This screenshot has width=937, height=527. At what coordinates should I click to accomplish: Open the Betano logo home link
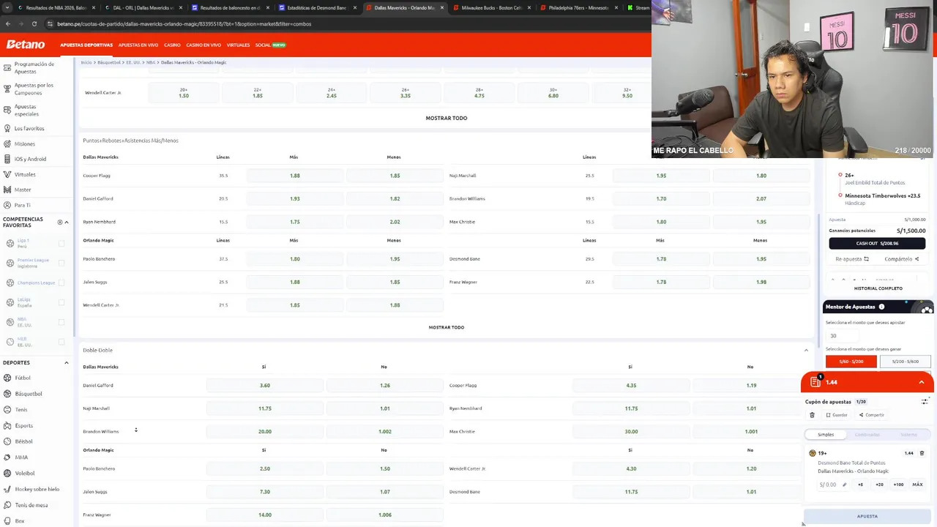(x=26, y=45)
